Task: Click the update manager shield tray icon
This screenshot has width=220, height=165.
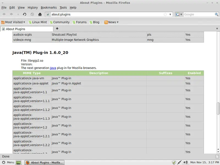Action: [x=174, y=163]
